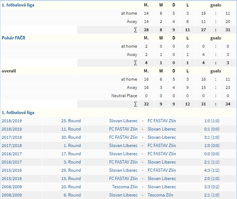The width and height of the screenshot is (237, 199).
Task: Open the Pohár FAČR competition heading
Action: pos(13,38)
